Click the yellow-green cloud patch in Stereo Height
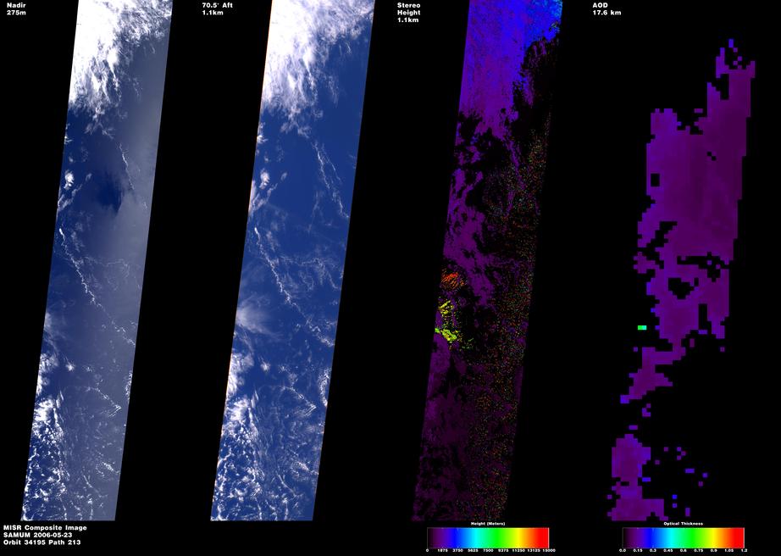 (448, 323)
